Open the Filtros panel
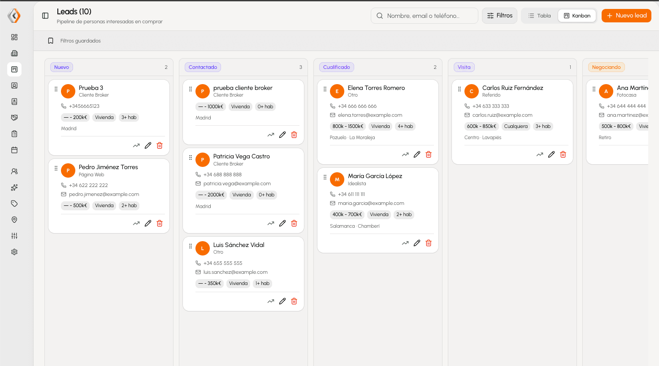The image size is (659, 366). click(x=500, y=16)
